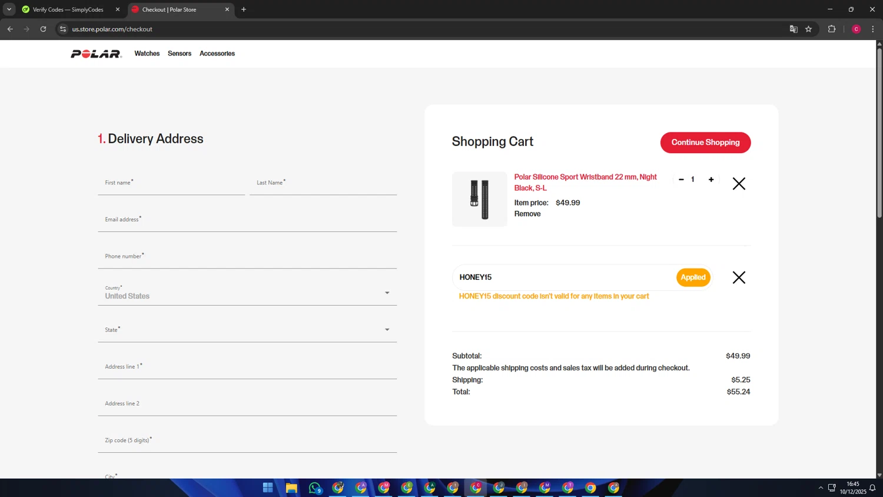Open the Windows Start menu

point(268,488)
